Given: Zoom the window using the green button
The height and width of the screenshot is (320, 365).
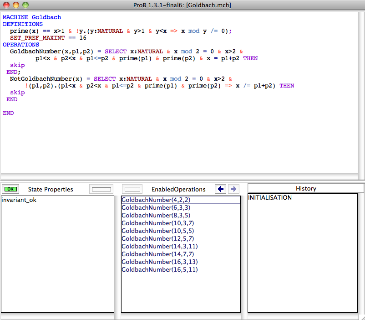Looking at the screenshot, I should 25,5.
